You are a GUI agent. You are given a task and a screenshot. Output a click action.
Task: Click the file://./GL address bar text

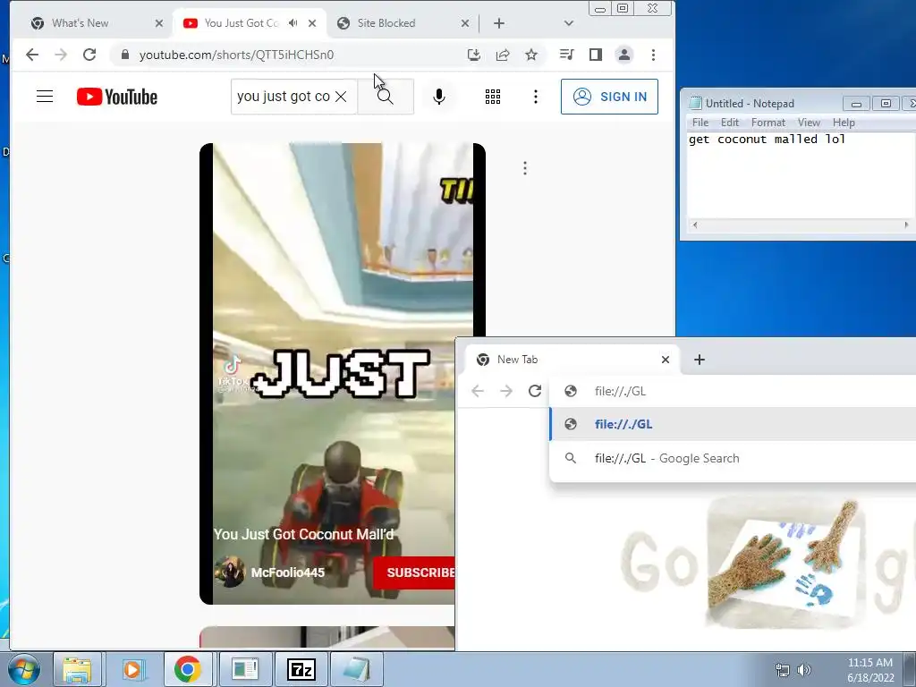click(621, 391)
